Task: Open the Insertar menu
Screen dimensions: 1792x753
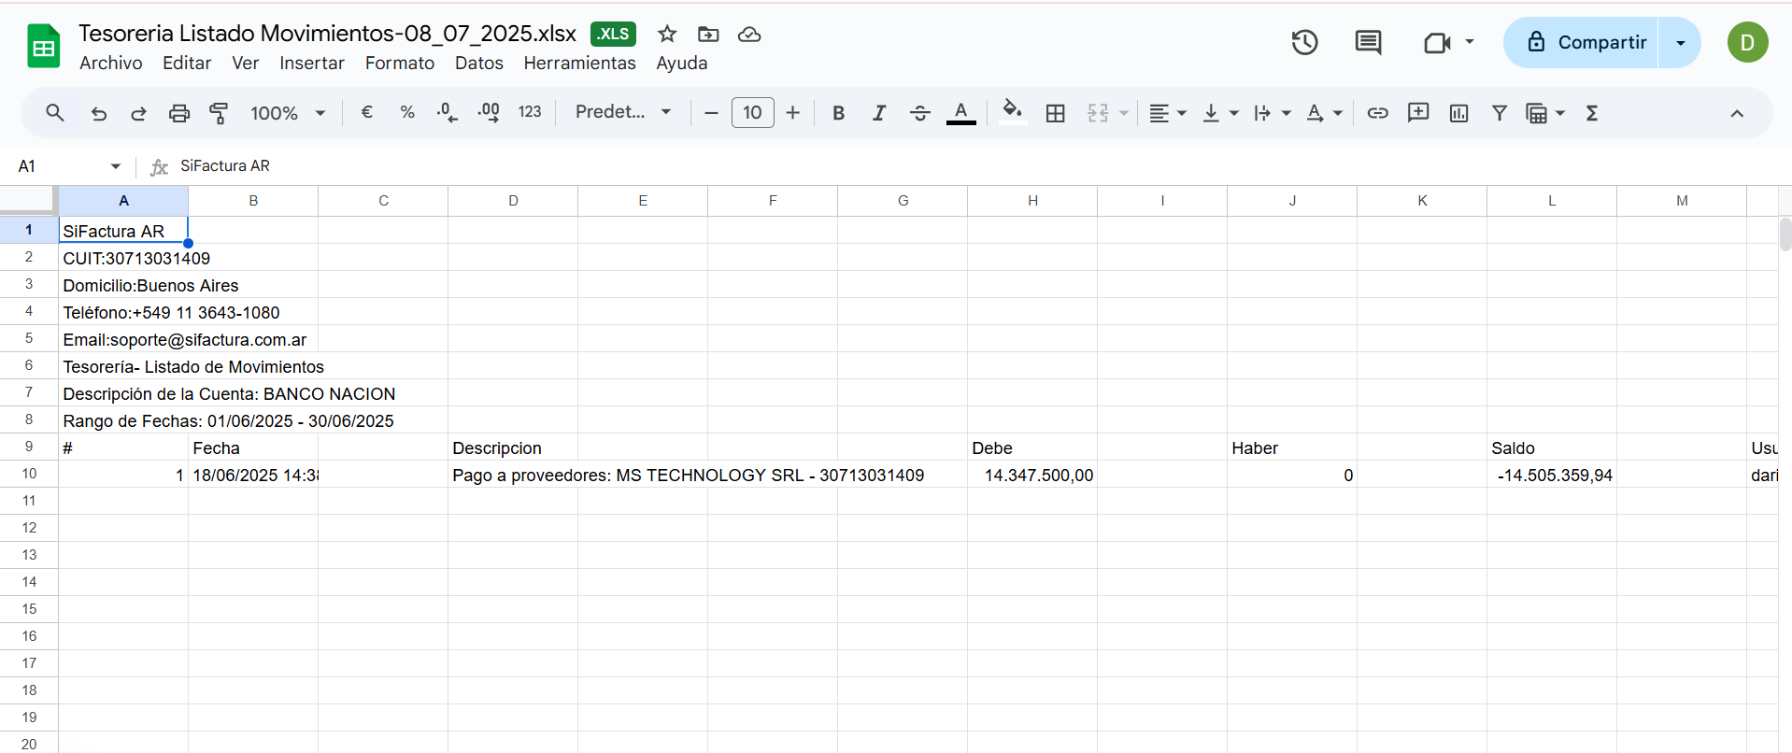Action: [312, 63]
